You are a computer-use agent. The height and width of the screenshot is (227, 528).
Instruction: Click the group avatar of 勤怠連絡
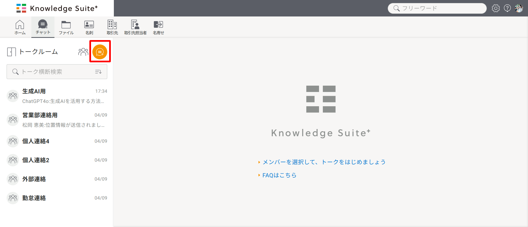13,198
